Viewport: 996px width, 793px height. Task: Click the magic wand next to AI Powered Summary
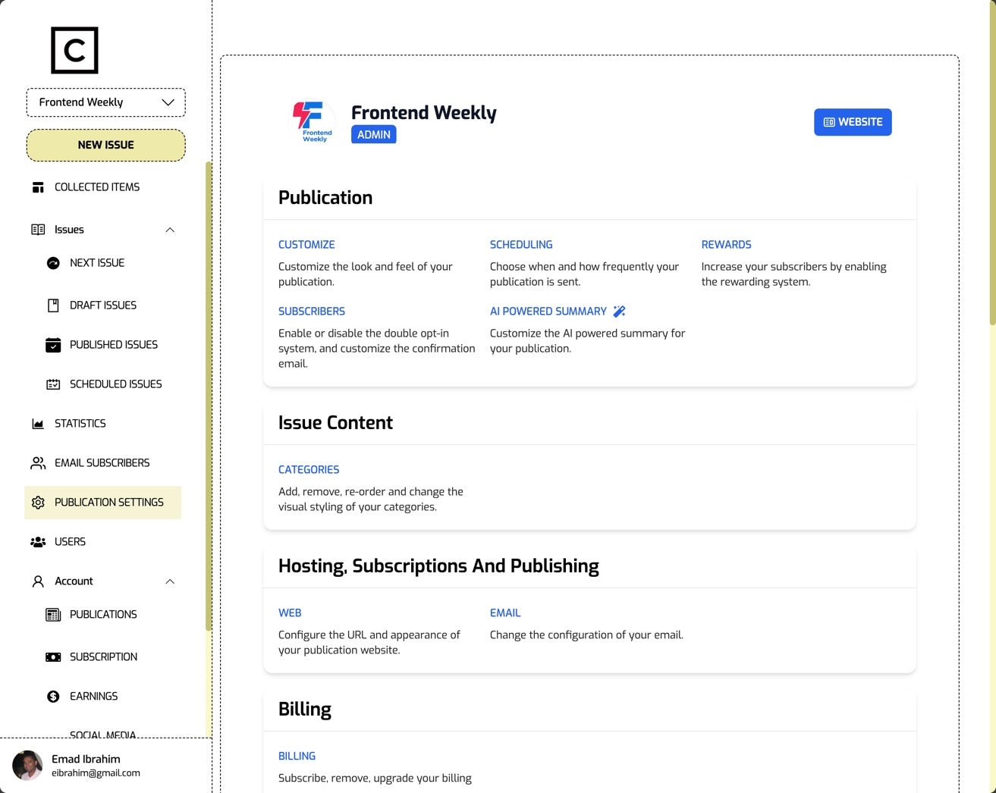click(619, 311)
